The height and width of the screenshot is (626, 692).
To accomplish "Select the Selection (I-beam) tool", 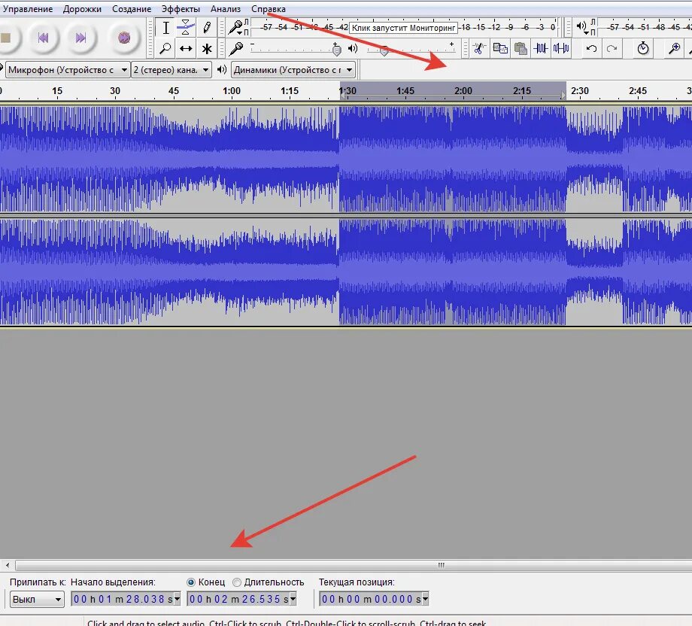I will coord(165,28).
